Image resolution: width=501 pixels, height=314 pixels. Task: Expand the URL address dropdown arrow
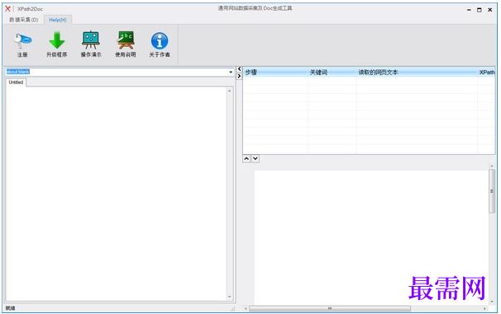[231, 72]
